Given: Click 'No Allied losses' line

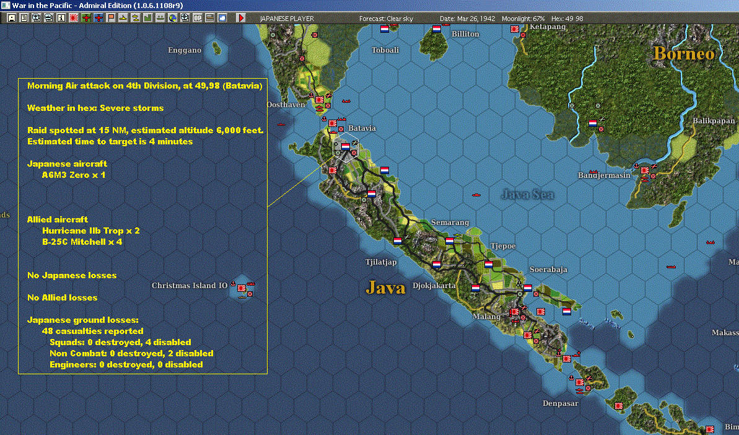Looking at the screenshot, I should 62,297.
